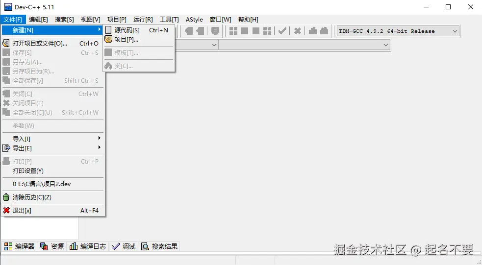The image size is (482, 265).
Task: Click the export icon beside 导出[E]
Action: tap(6, 148)
